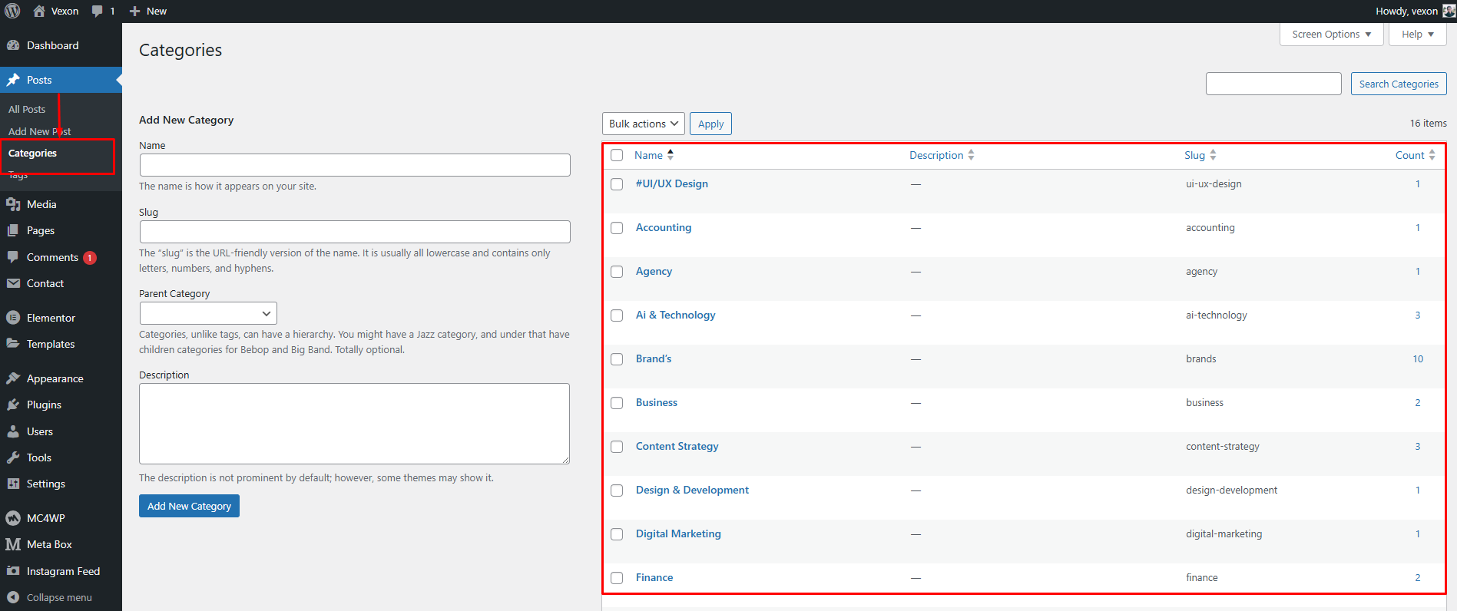Open the Instagram Feed camera icon
The height and width of the screenshot is (611, 1457).
click(13, 571)
